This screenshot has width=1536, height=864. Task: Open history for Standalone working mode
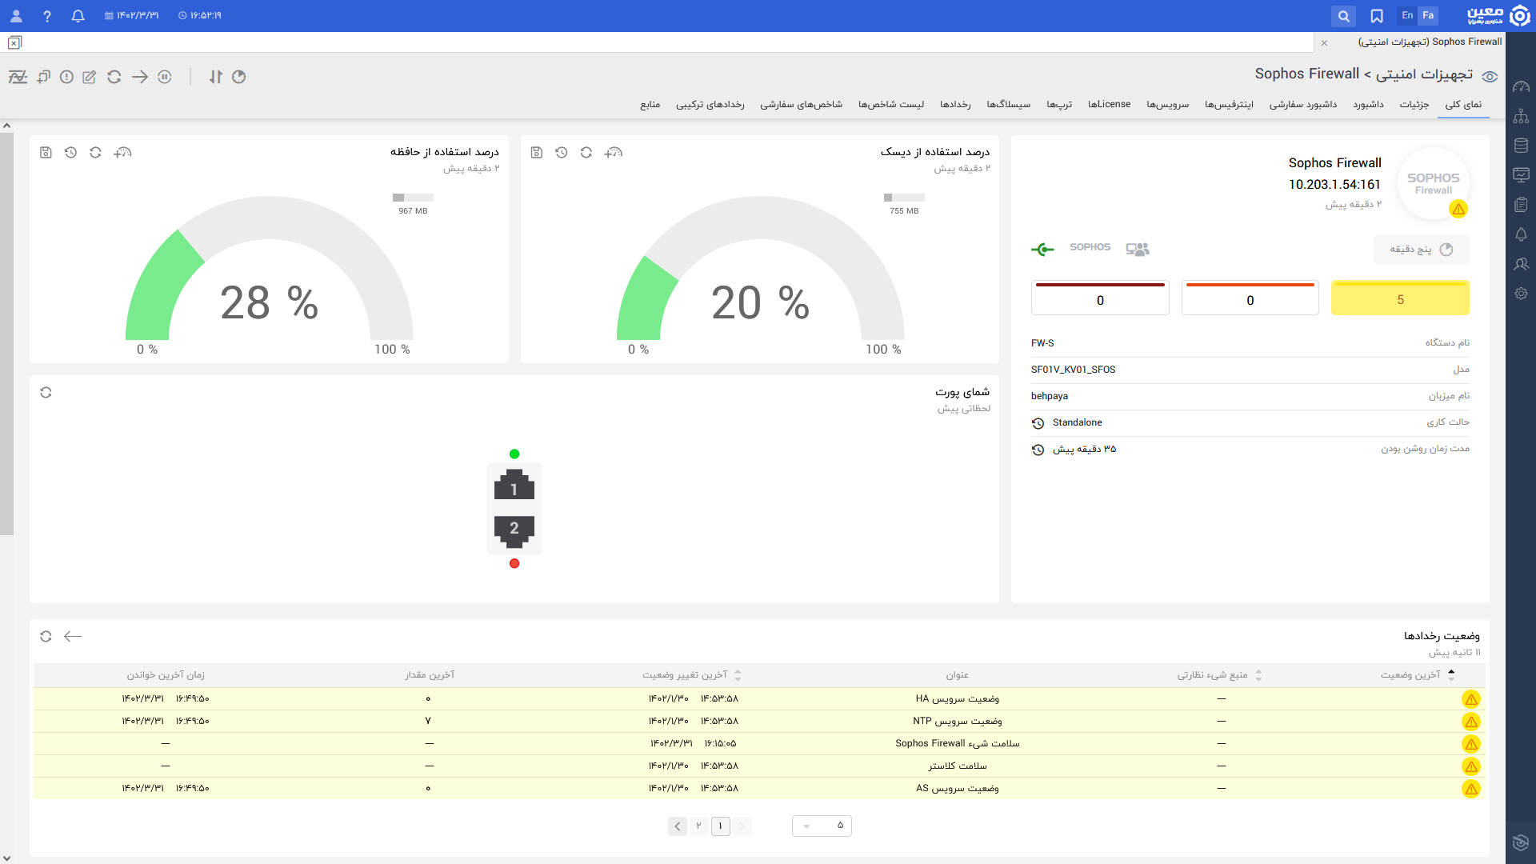coord(1038,423)
